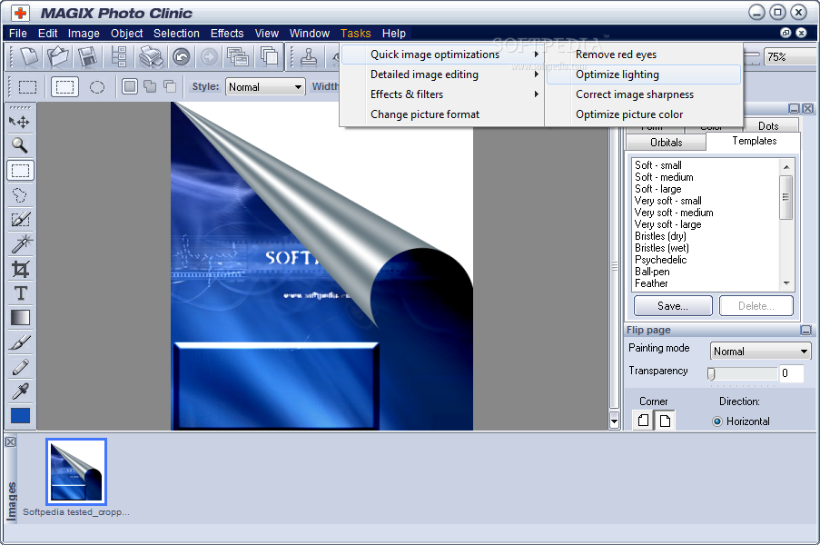Expand Detailed image editing submenu

coord(442,74)
